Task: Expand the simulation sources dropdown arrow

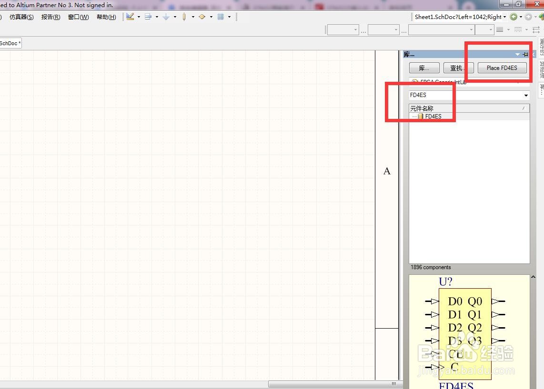Action: pos(211,17)
